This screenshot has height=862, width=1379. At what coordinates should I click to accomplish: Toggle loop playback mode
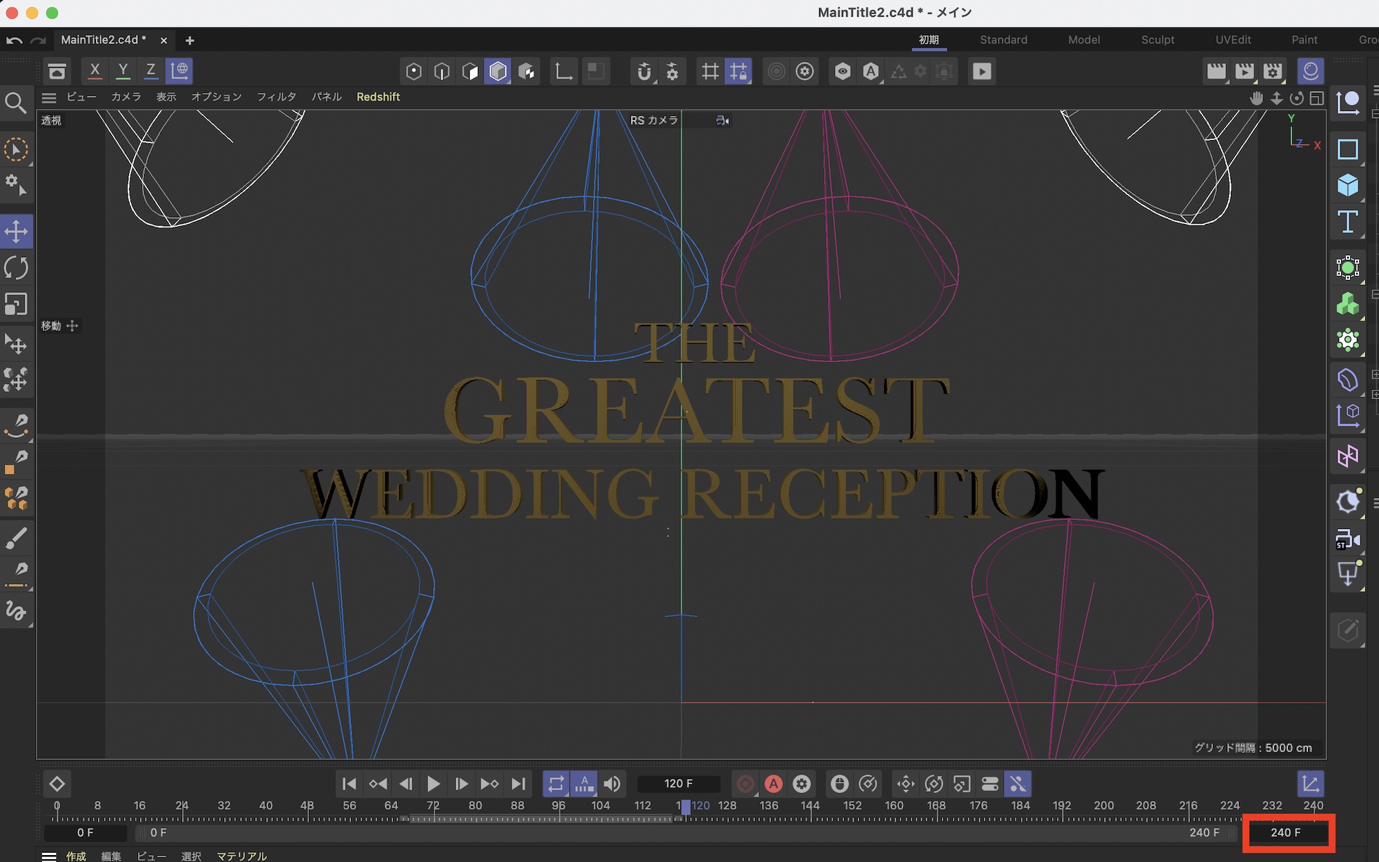556,784
